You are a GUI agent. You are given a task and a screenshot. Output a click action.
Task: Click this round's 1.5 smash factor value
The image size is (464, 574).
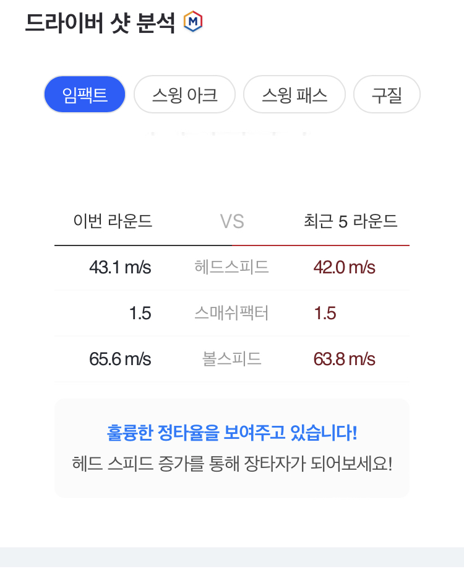coord(140,313)
